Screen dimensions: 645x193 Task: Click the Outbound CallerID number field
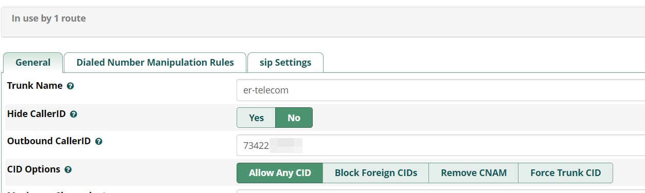[x=440, y=145]
